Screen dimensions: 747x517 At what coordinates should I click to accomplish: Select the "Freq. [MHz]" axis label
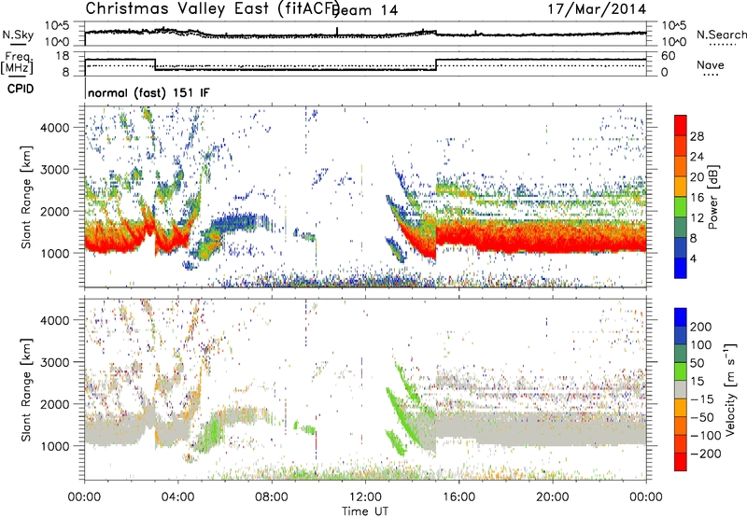click(x=18, y=63)
